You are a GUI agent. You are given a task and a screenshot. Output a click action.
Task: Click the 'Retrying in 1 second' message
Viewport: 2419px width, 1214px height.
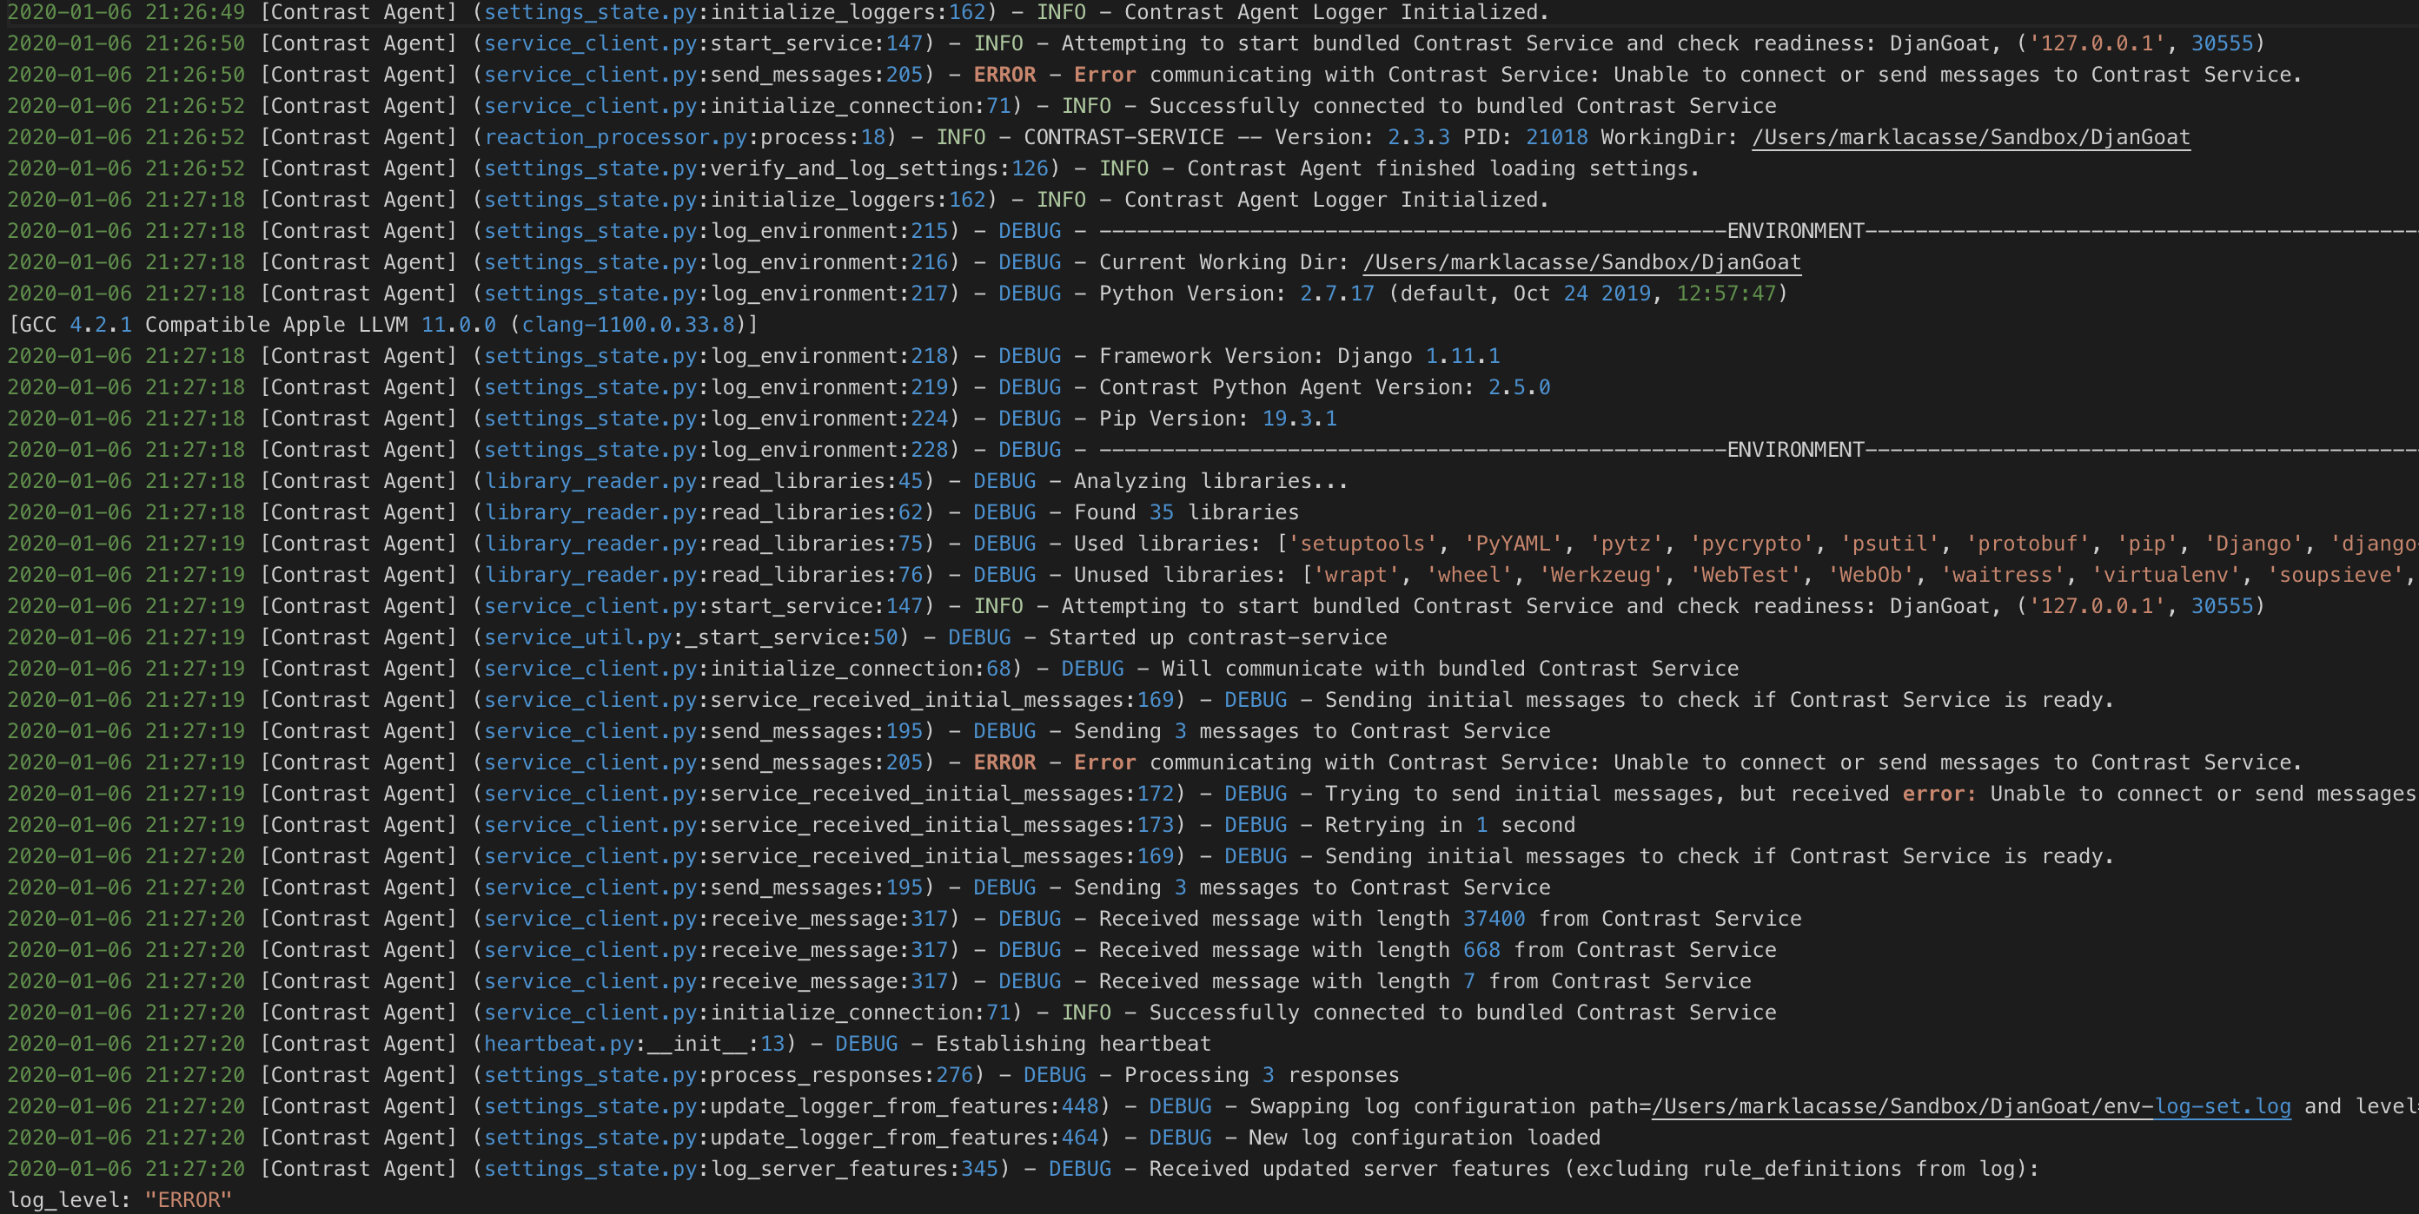(x=1450, y=825)
